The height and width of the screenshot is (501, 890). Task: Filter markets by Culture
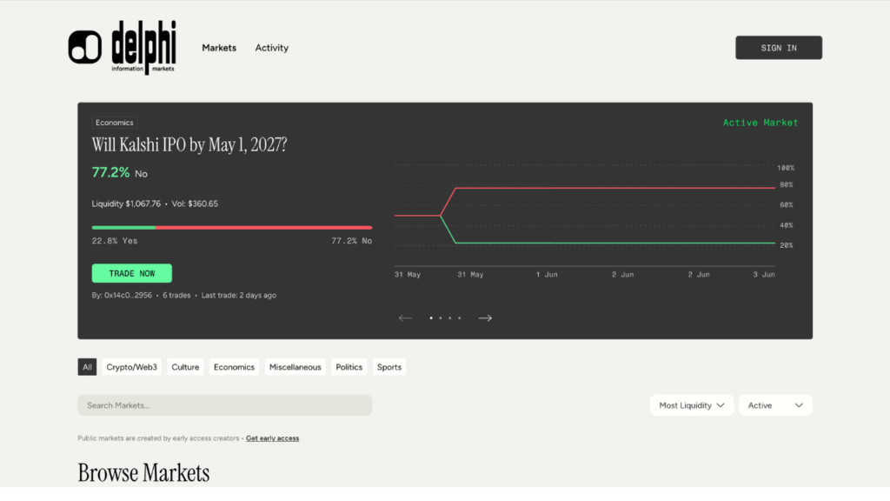186,367
